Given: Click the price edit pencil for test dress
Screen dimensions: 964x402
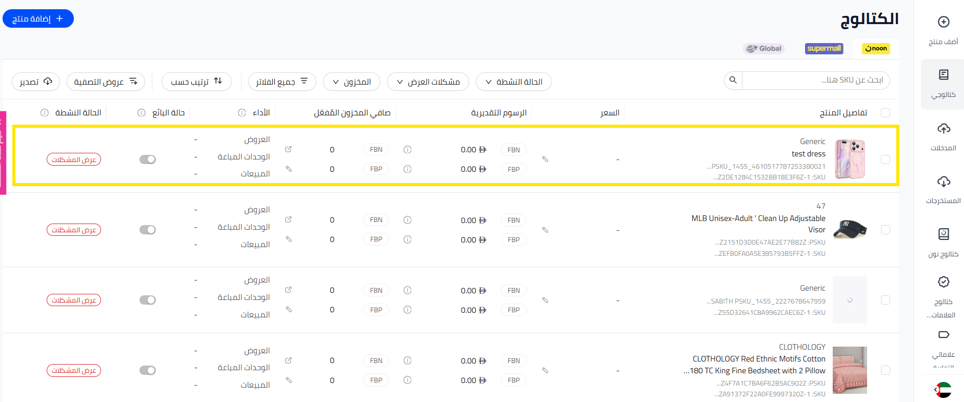Looking at the screenshot, I should pos(545,159).
